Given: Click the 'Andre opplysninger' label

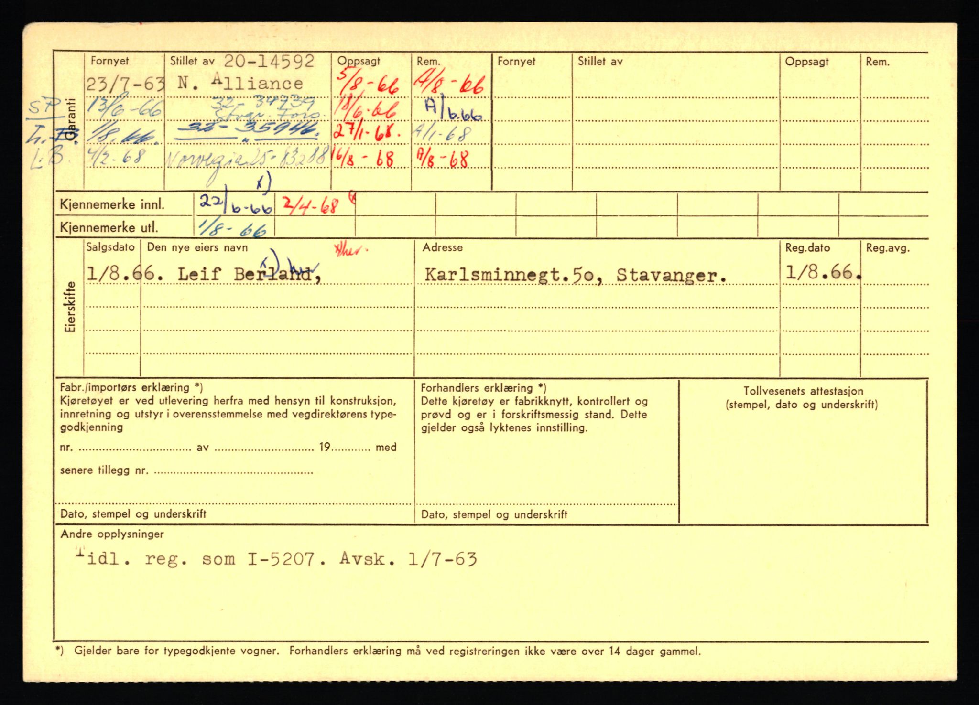Looking at the screenshot, I should click(x=112, y=534).
